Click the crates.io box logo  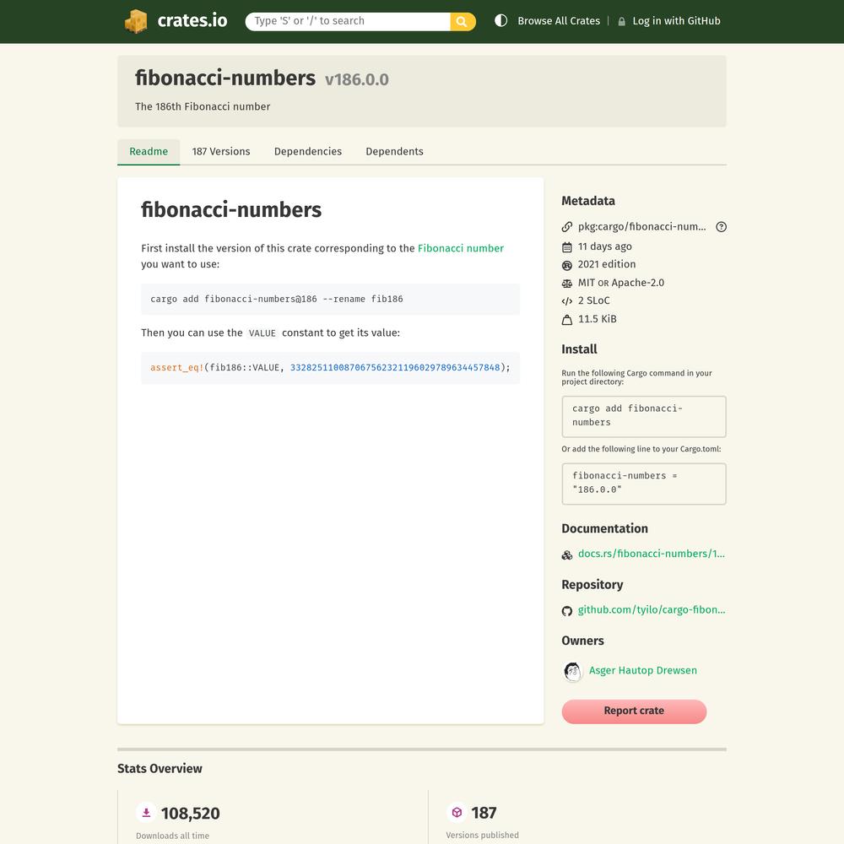[x=135, y=22]
